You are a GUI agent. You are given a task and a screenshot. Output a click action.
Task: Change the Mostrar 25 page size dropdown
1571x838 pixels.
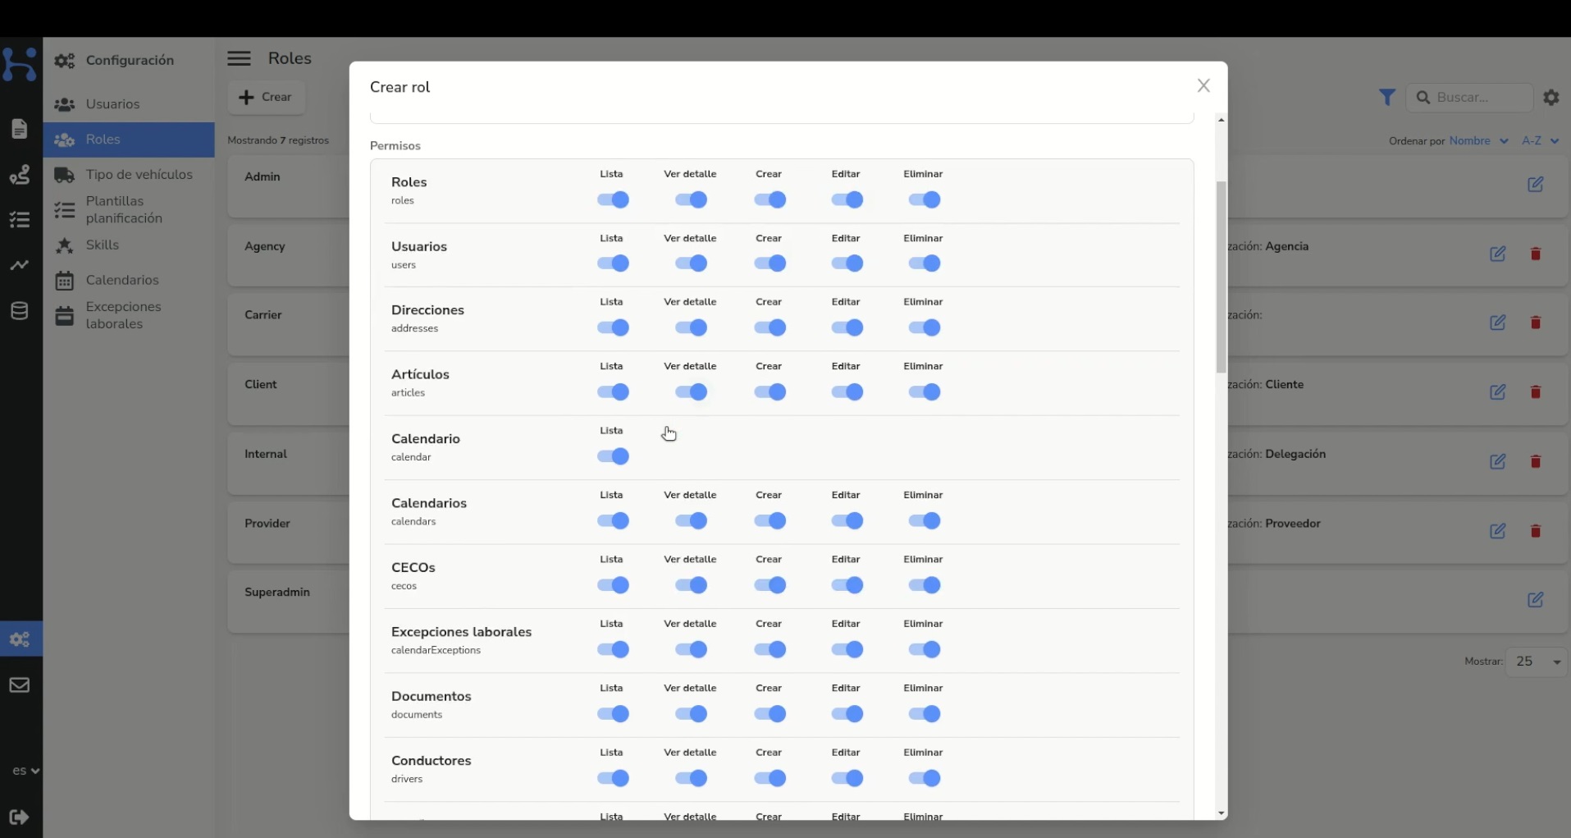[x=1537, y=662]
